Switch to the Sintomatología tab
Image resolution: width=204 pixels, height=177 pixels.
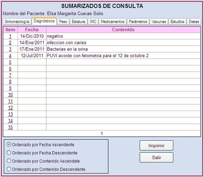click(17, 22)
